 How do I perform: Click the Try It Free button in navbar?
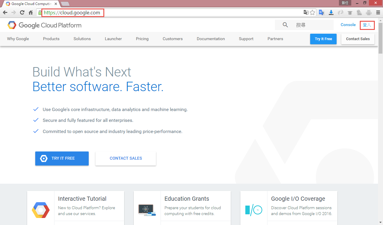pos(323,39)
